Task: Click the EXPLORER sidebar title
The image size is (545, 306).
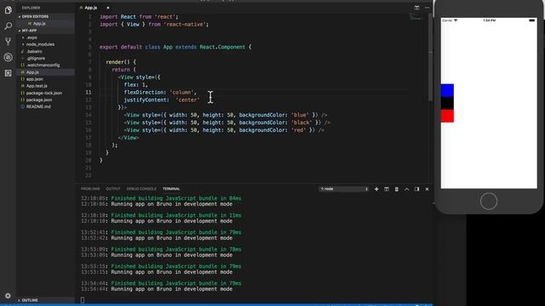Action: tap(31, 8)
